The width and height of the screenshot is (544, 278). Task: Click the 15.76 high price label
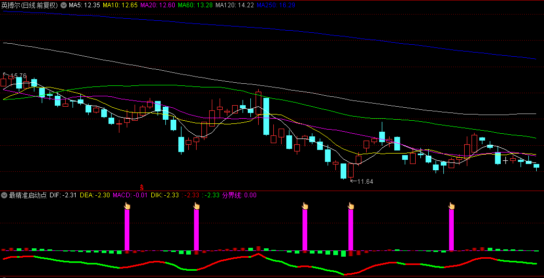coord(18,75)
